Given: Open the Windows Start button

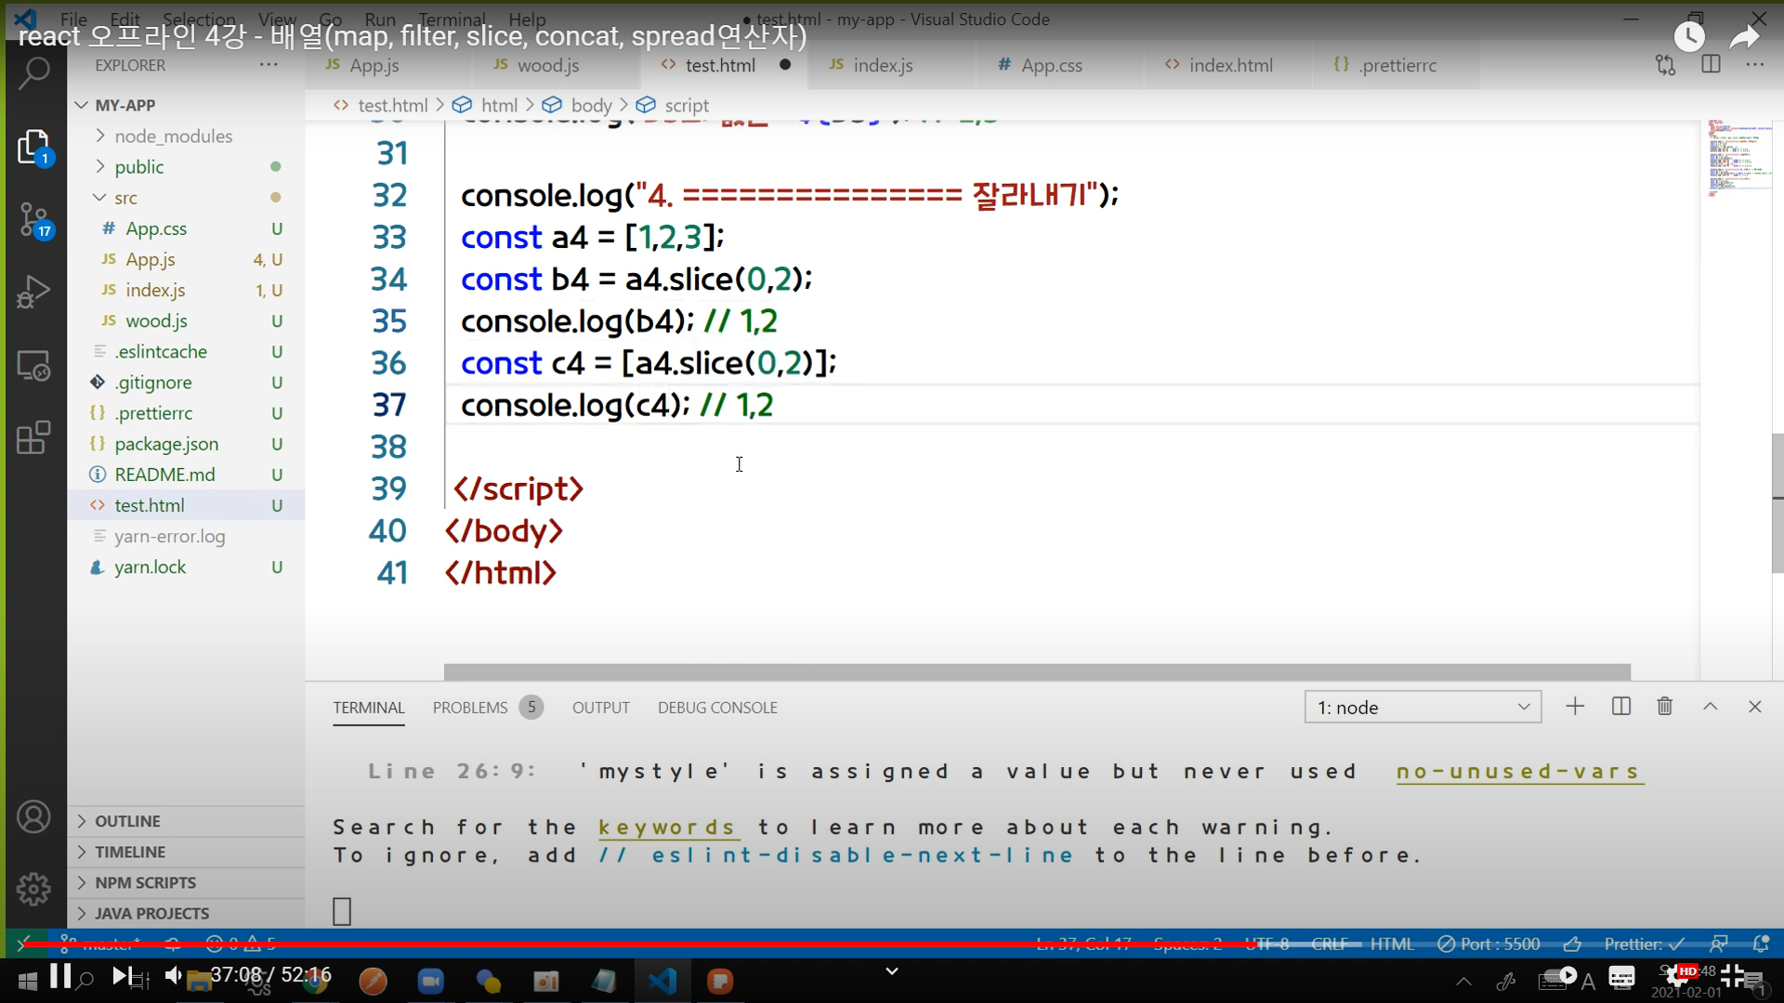Looking at the screenshot, I should [27, 982].
